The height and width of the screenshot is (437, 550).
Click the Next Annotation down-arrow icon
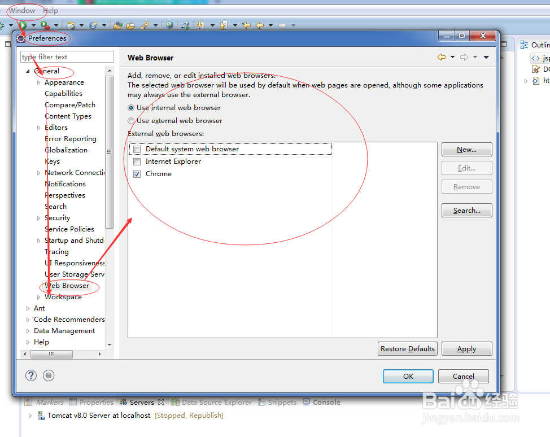[200, 25]
